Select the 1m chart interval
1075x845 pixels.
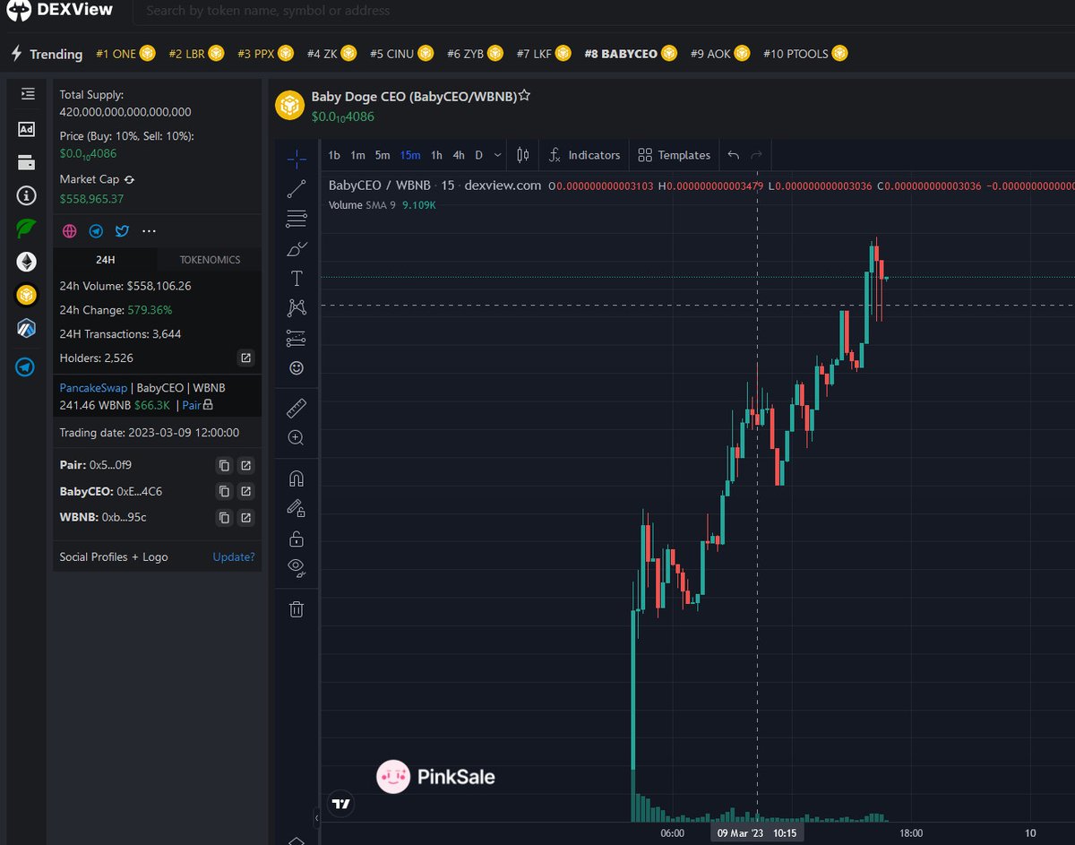click(x=357, y=155)
